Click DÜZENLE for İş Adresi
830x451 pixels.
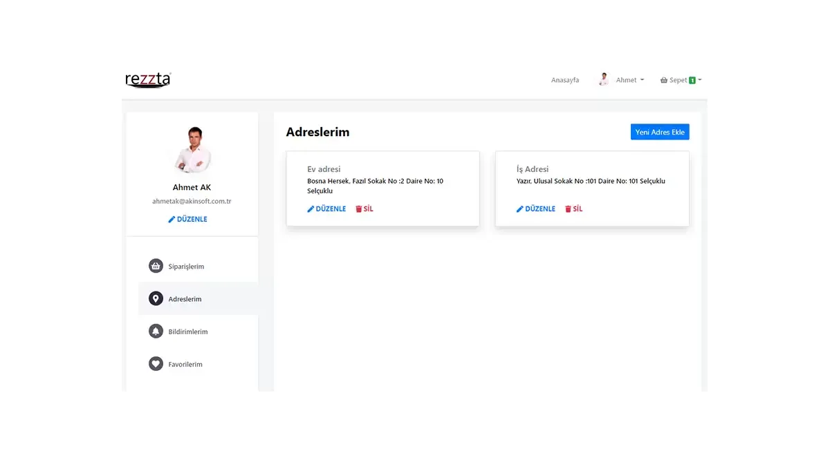[x=536, y=209]
